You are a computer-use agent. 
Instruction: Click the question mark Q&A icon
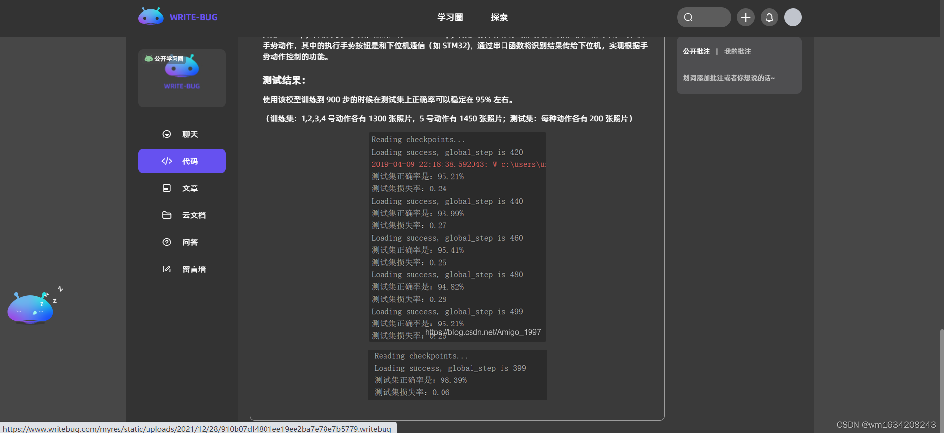[x=167, y=242]
